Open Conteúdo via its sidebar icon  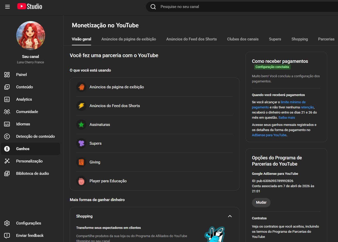(x=7, y=87)
